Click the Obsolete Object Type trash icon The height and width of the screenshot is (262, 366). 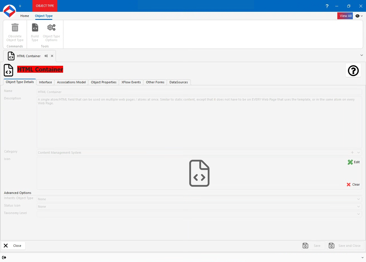click(15, 27)
